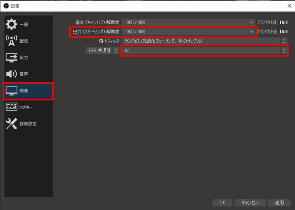
Task: Select the Video (映像) monitor icon
Action: tap(11, 90)
